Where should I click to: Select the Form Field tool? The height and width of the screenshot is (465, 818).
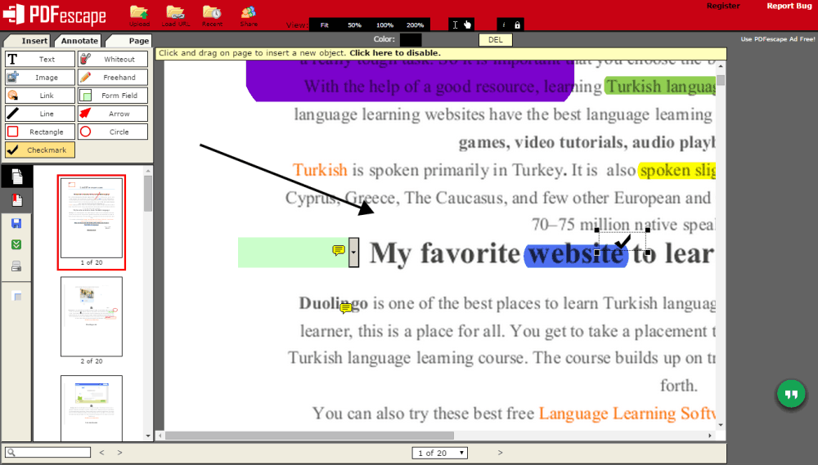point(113,96)
